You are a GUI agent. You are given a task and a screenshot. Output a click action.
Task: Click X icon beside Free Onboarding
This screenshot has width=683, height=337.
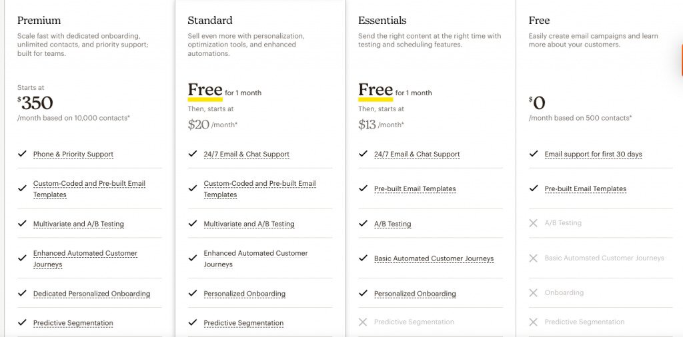click(534, 292)
